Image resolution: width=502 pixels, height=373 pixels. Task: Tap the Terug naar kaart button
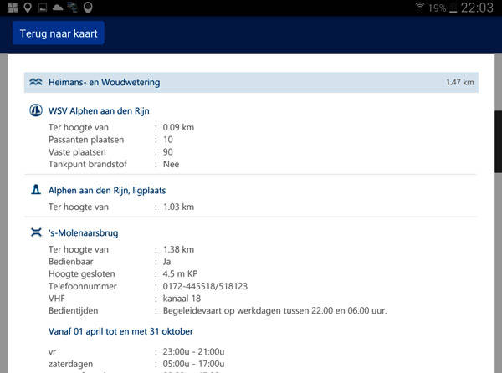[x=59, y=33]
